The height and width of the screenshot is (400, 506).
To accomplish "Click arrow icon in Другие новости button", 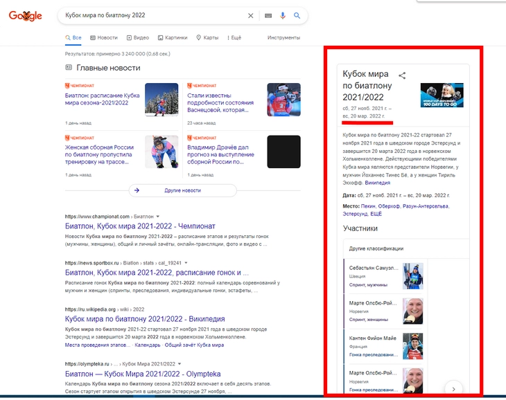I will (x=137, y=190).
